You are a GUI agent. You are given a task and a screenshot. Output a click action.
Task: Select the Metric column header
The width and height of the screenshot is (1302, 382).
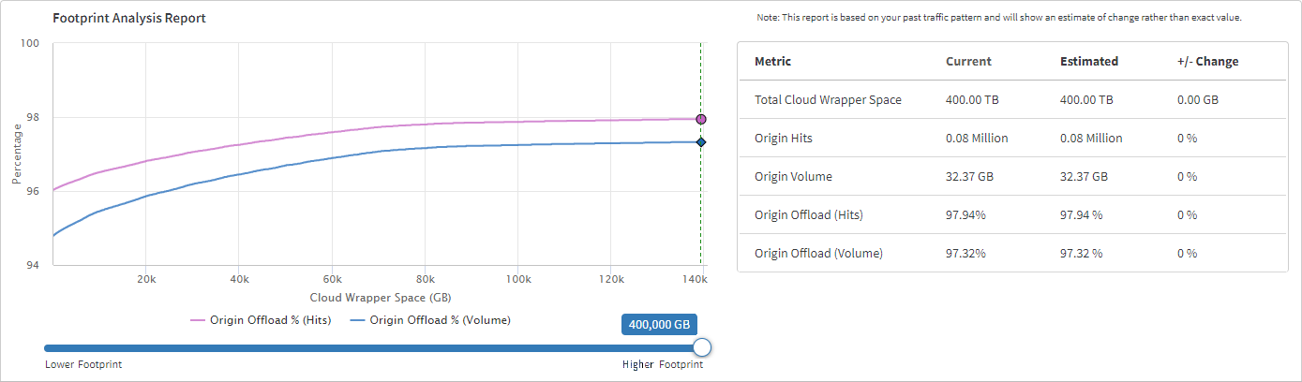click(772, 62)
